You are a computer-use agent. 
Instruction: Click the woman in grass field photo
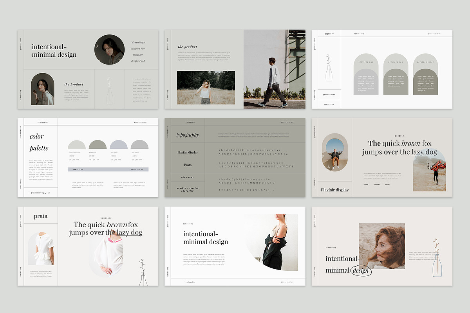point(206,88)
